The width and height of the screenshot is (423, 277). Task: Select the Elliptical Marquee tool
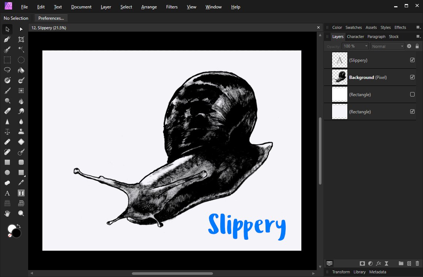[x=21, y=60]
